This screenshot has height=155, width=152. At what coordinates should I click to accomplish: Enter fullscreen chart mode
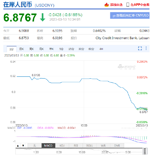(140, 49)
